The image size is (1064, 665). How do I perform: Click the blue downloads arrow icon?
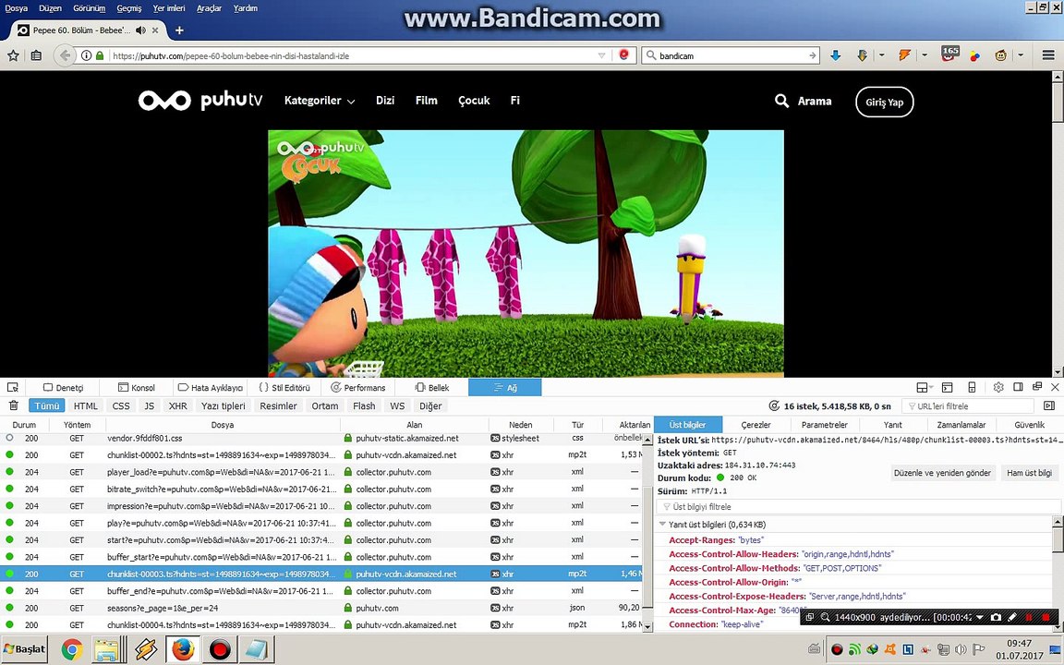tap(835, 55)
